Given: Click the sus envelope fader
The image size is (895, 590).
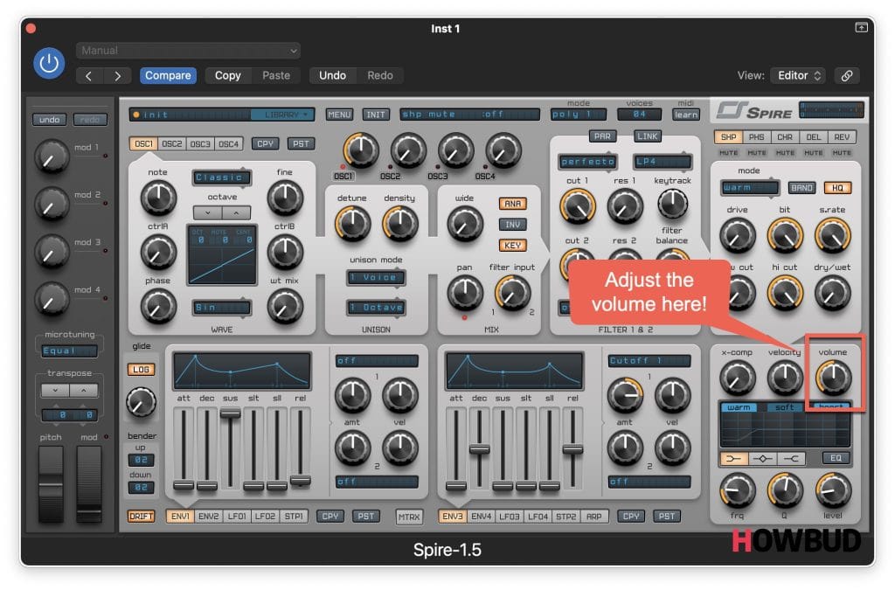Looking at the screenshot, I should pyautogui.click(x=230, y=413).
